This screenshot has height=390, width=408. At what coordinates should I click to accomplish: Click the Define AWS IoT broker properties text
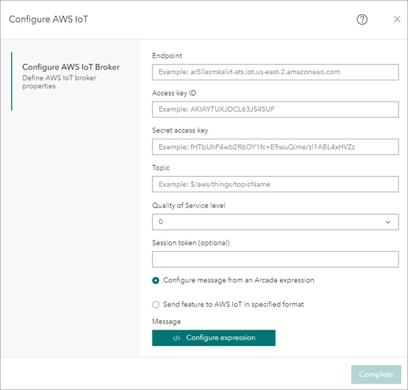pos(59,82)
